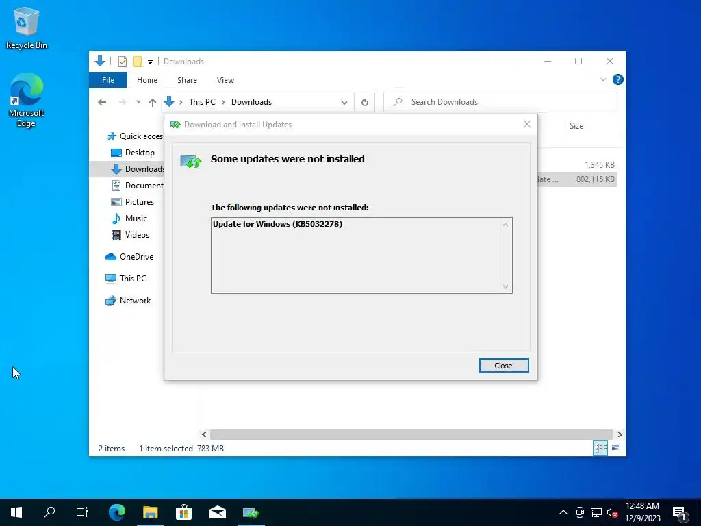
Task: Go up one folder level
Action: 153,103
